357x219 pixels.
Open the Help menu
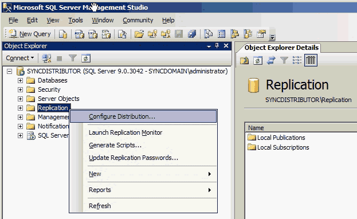coord(168,20)
